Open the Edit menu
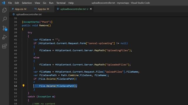 (x=17, y=3)
